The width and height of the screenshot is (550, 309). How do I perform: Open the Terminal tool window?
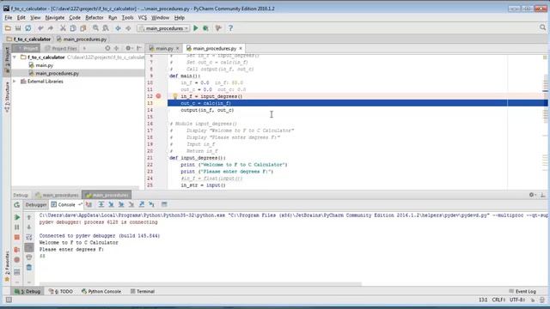pyautogui.click(x=143, y=291)
